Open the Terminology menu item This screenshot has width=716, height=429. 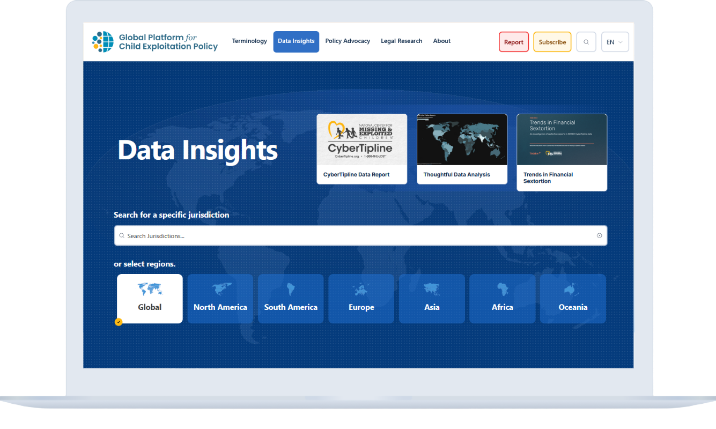249,41
